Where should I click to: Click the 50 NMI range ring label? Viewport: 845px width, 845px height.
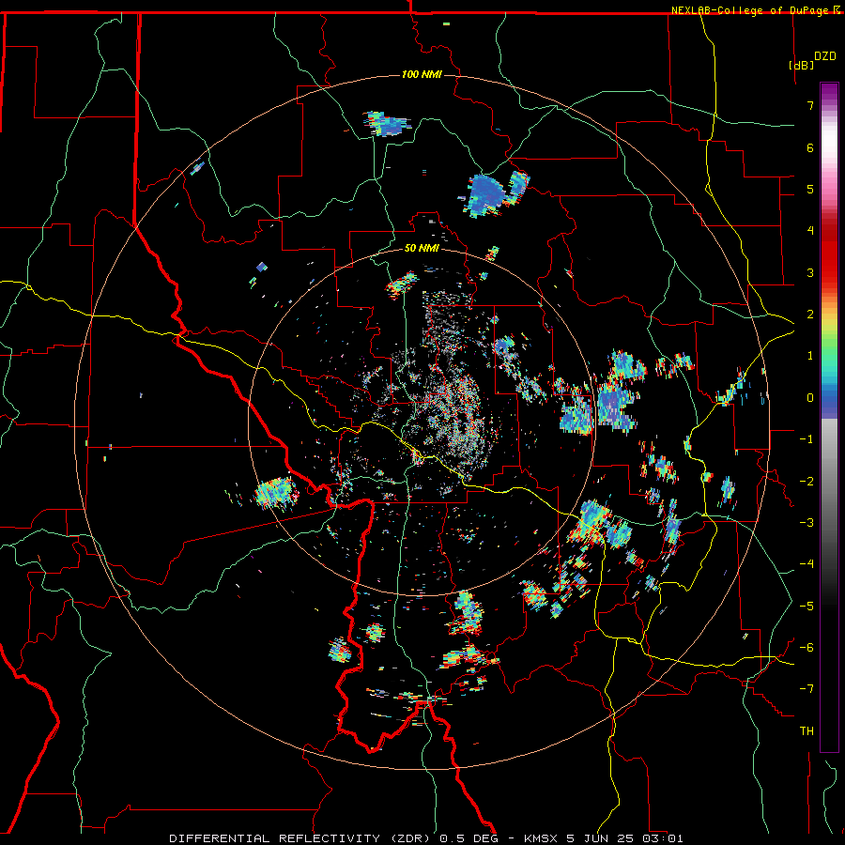coord(422,248)
